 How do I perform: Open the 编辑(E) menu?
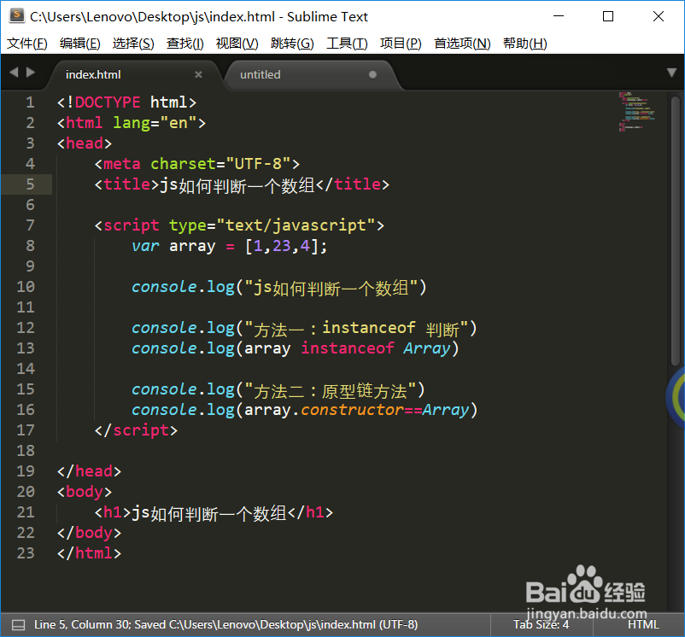tap(80, 44)
